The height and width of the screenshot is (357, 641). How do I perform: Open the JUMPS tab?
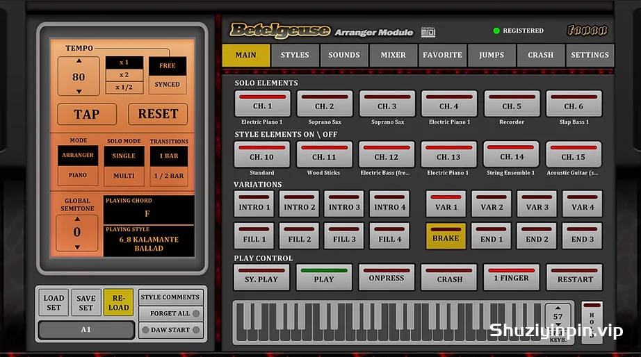click(x=492, y=55)
